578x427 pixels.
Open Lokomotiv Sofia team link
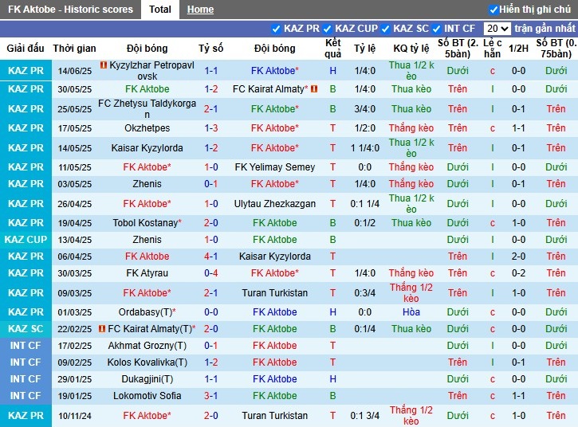(x=147, y=396)
